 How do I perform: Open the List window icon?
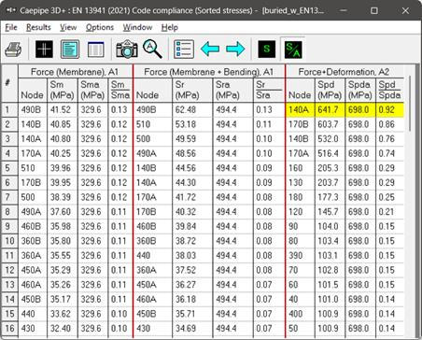tap(95, 50)
